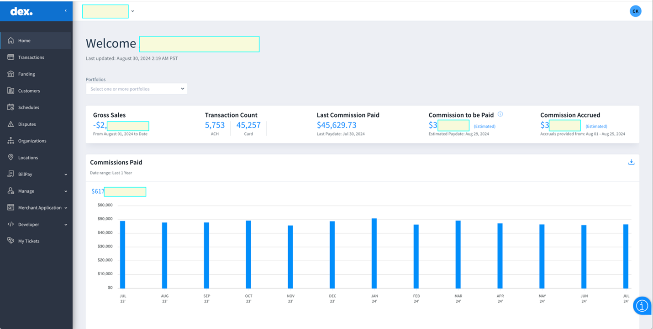
Task: Open the account switcher chevron at top
Action: [x=132, y=10]
